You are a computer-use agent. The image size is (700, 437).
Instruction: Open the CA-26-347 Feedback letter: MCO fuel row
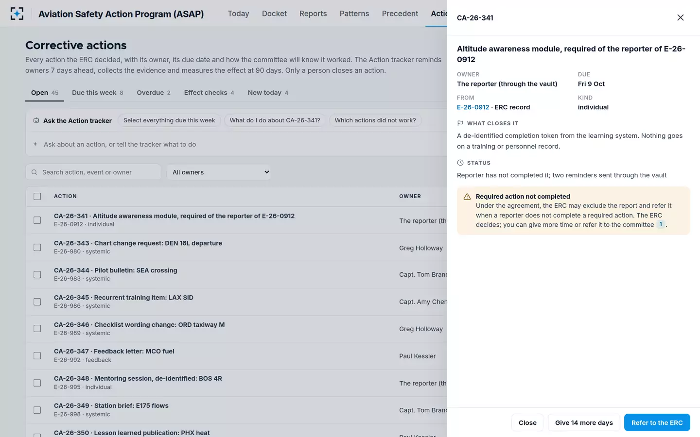point(236,356)
